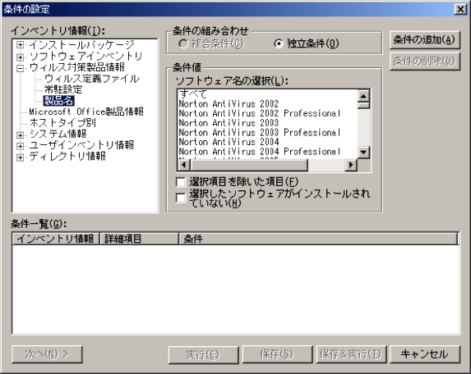471x374 pixels.
Task: Select ウィルス定義ファイル in the tree
Action: point(92,79)
